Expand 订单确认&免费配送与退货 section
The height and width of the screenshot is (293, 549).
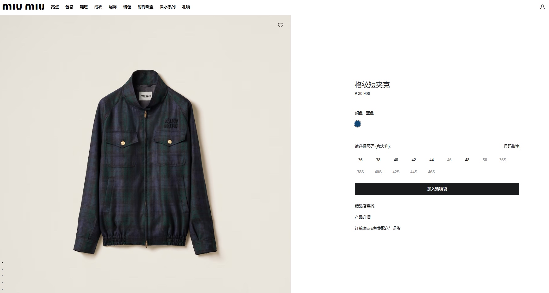(377, 228)
